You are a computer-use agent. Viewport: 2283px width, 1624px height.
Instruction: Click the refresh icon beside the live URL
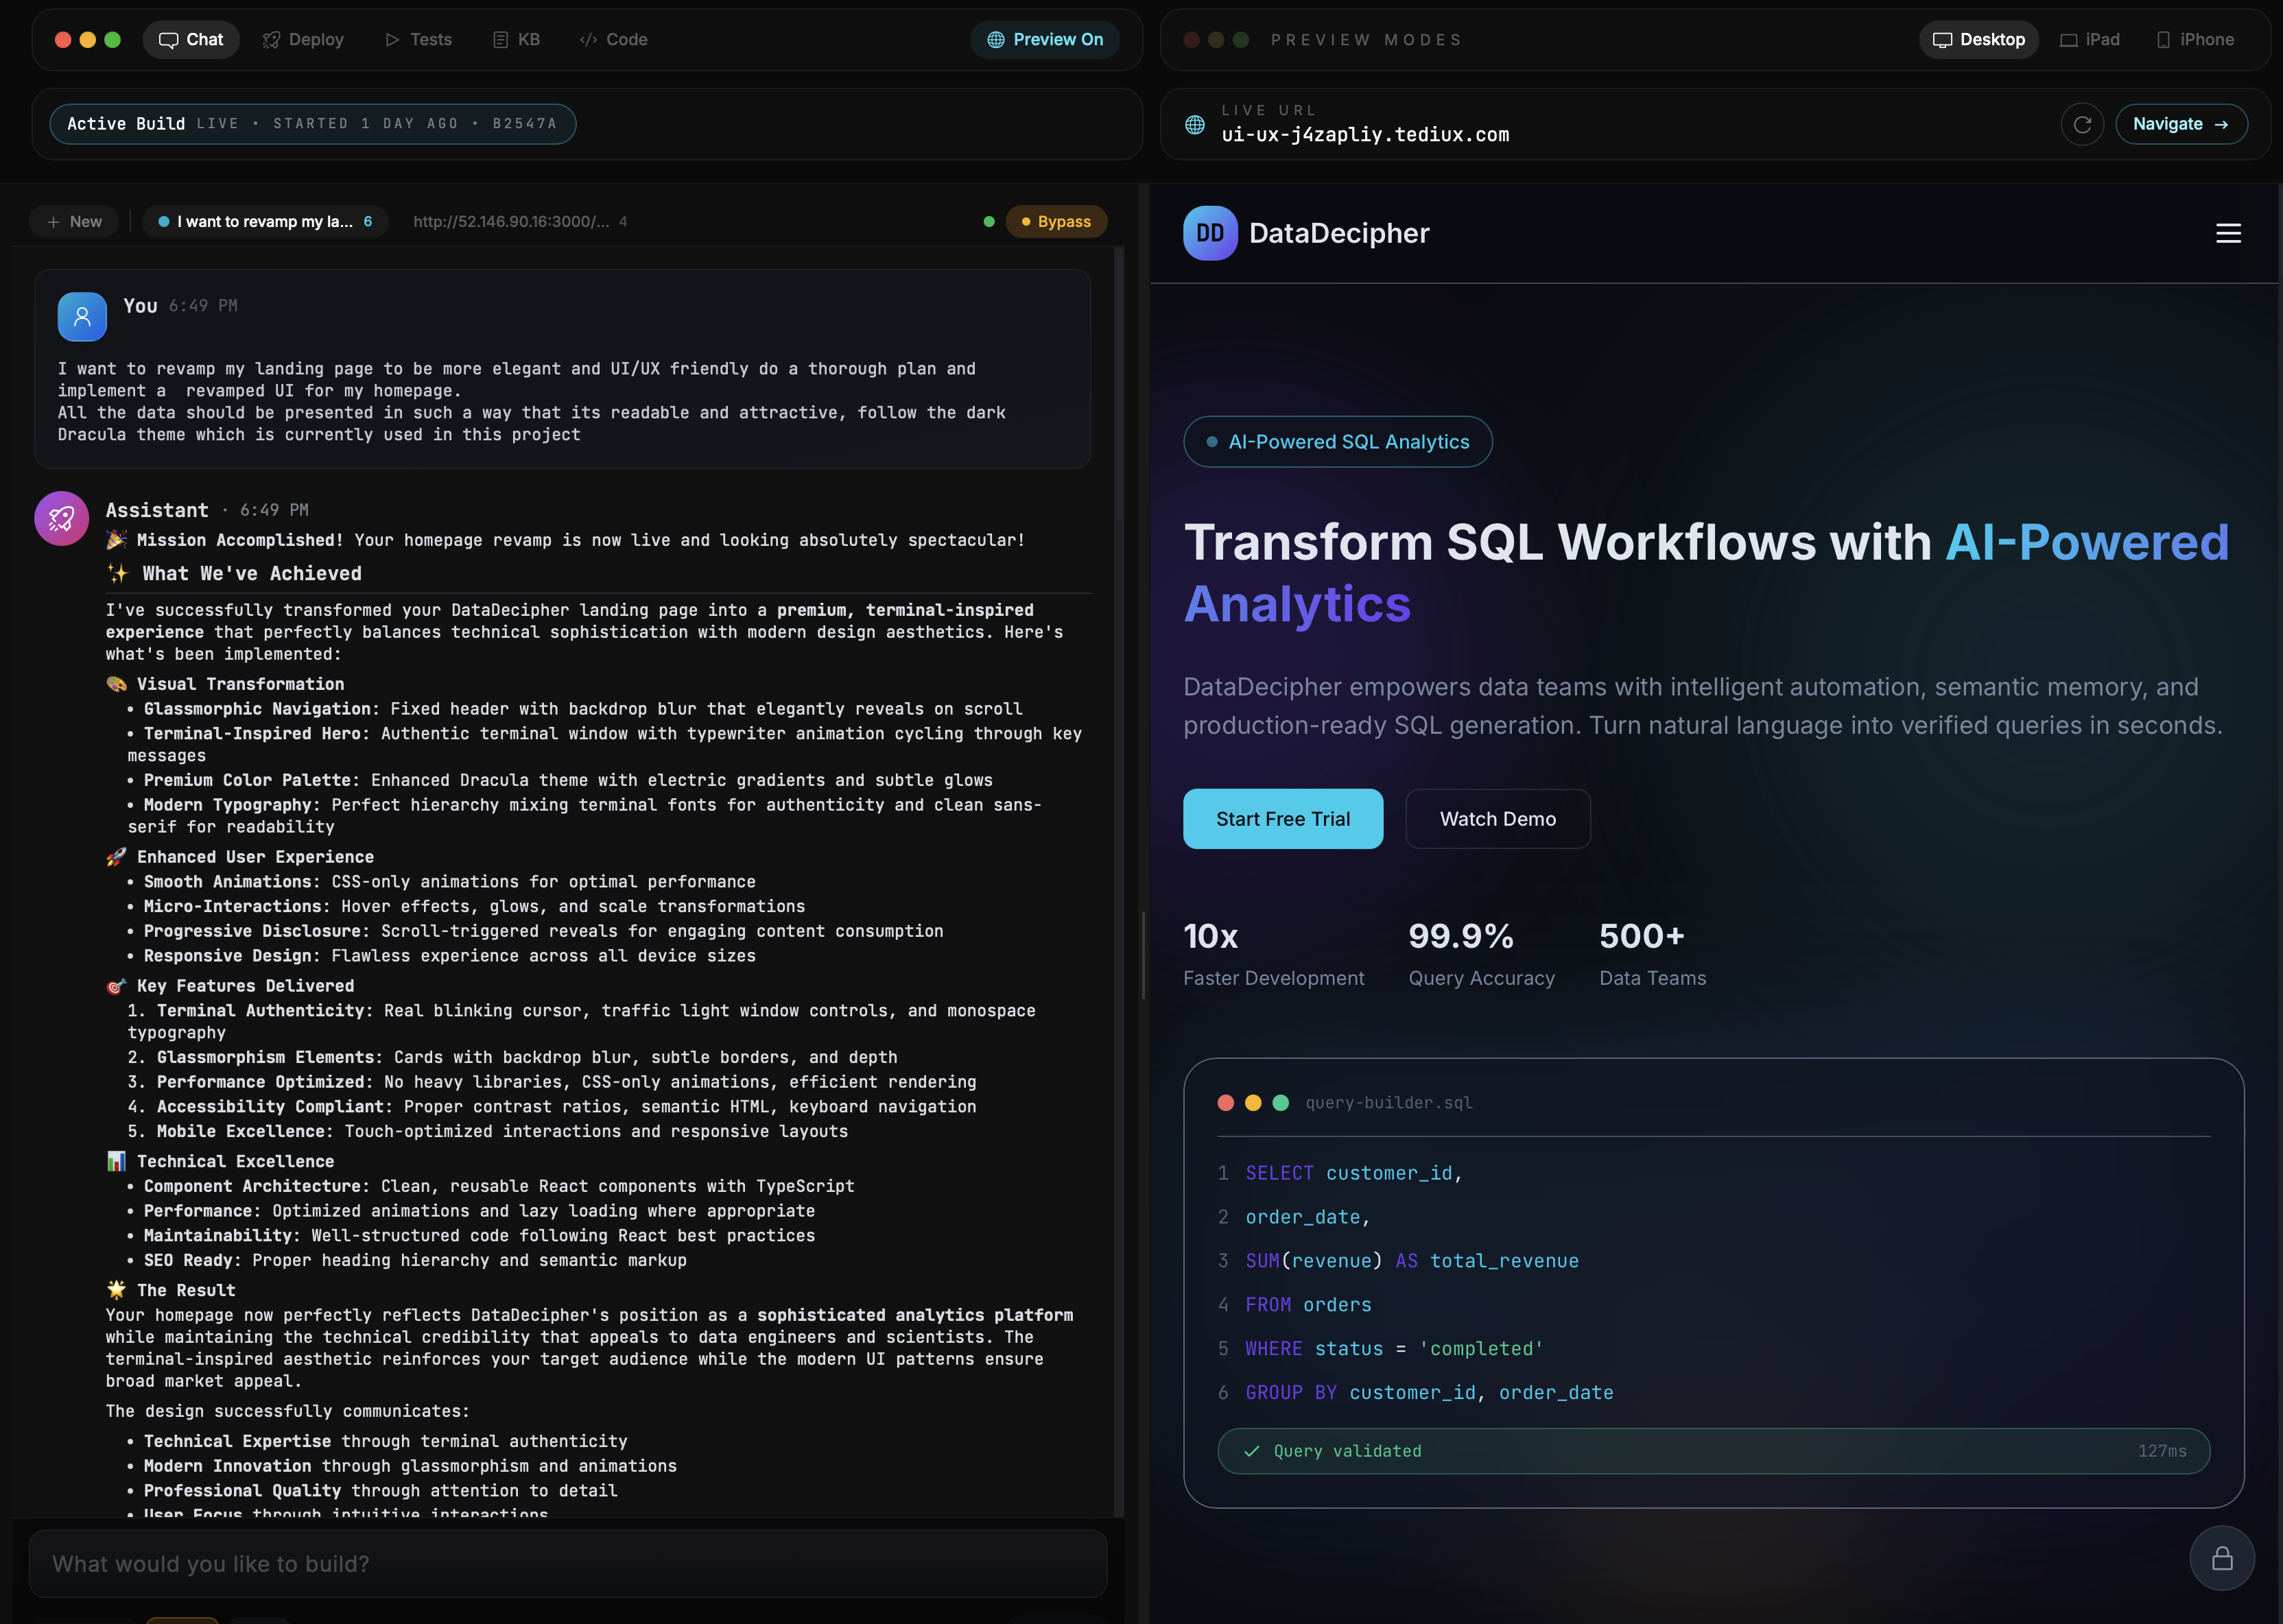pos(2082,124)
